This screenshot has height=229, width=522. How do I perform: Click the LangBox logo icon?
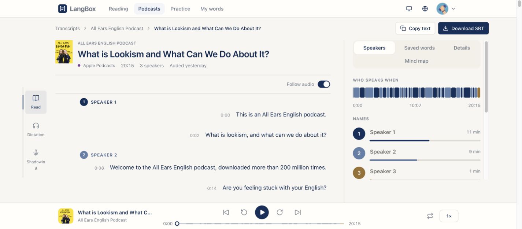tap(62, 9)
